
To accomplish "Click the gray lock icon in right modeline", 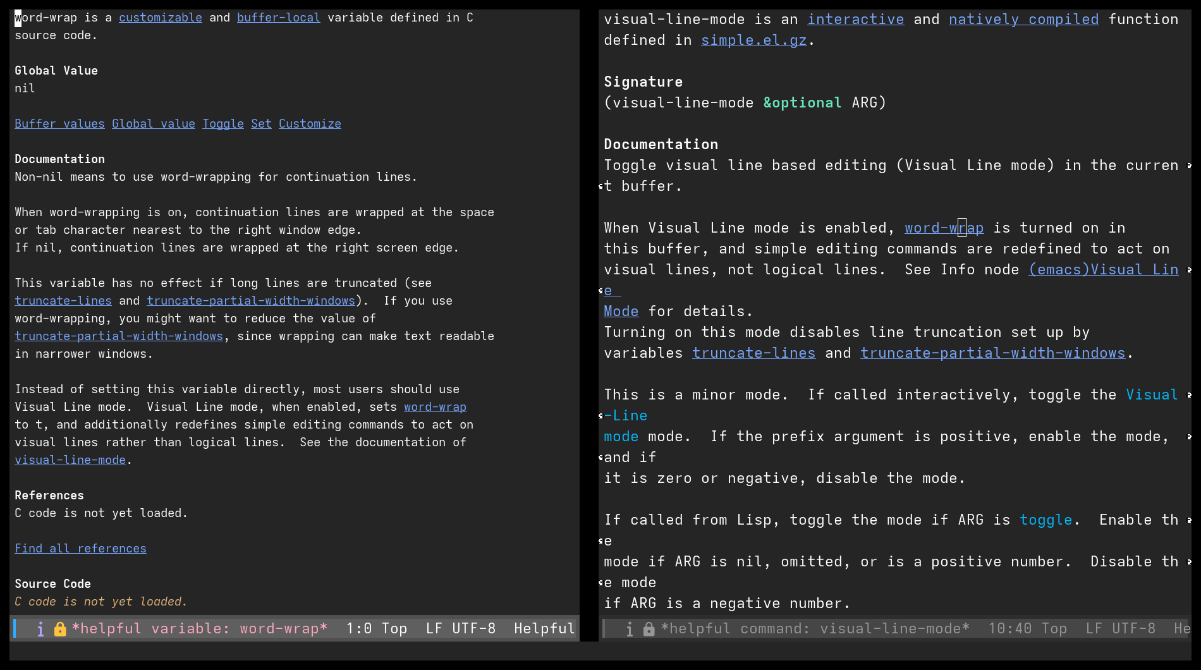I will 649,629.
